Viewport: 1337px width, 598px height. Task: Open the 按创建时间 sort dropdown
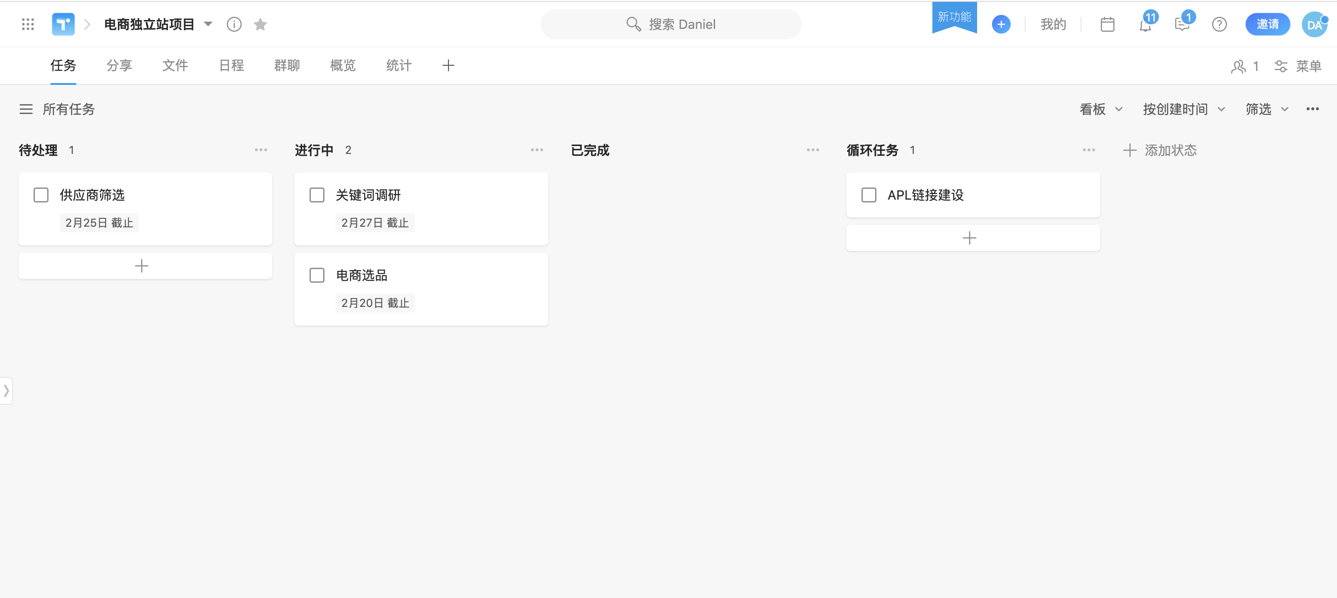[x=1184, y=109]
